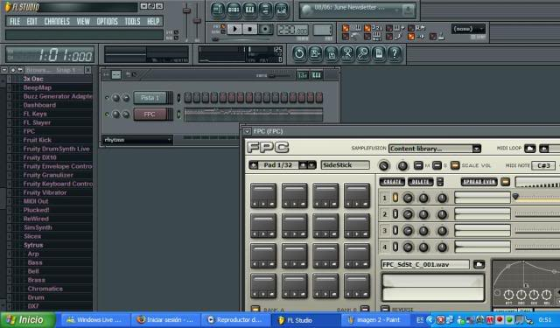Open the project info document icon
The height and width of the screenshot is (328, 560).
[379, 54]
